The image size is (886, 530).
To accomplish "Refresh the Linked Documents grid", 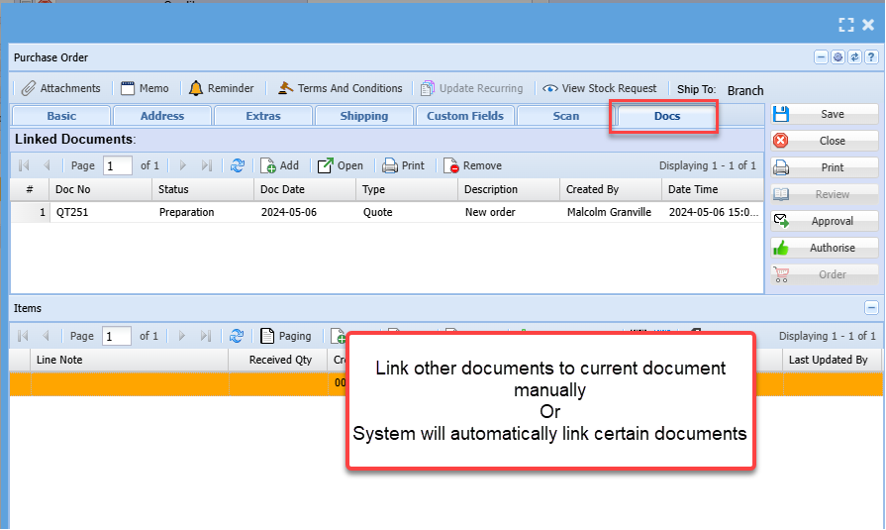I will [238, 165].
